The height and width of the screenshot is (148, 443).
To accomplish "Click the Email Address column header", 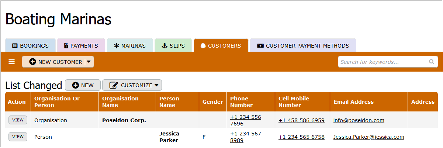I will pos(353,102).
